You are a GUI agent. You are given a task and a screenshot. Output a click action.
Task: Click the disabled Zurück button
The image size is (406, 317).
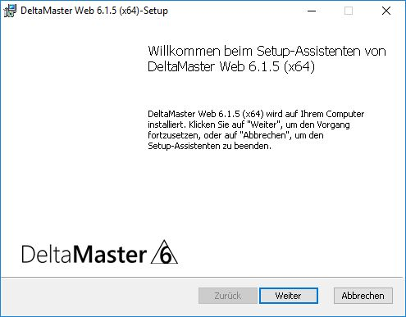click(x=228, y=296)
